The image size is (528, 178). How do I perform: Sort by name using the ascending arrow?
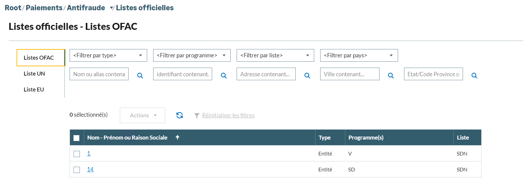[x=178, y=137]
